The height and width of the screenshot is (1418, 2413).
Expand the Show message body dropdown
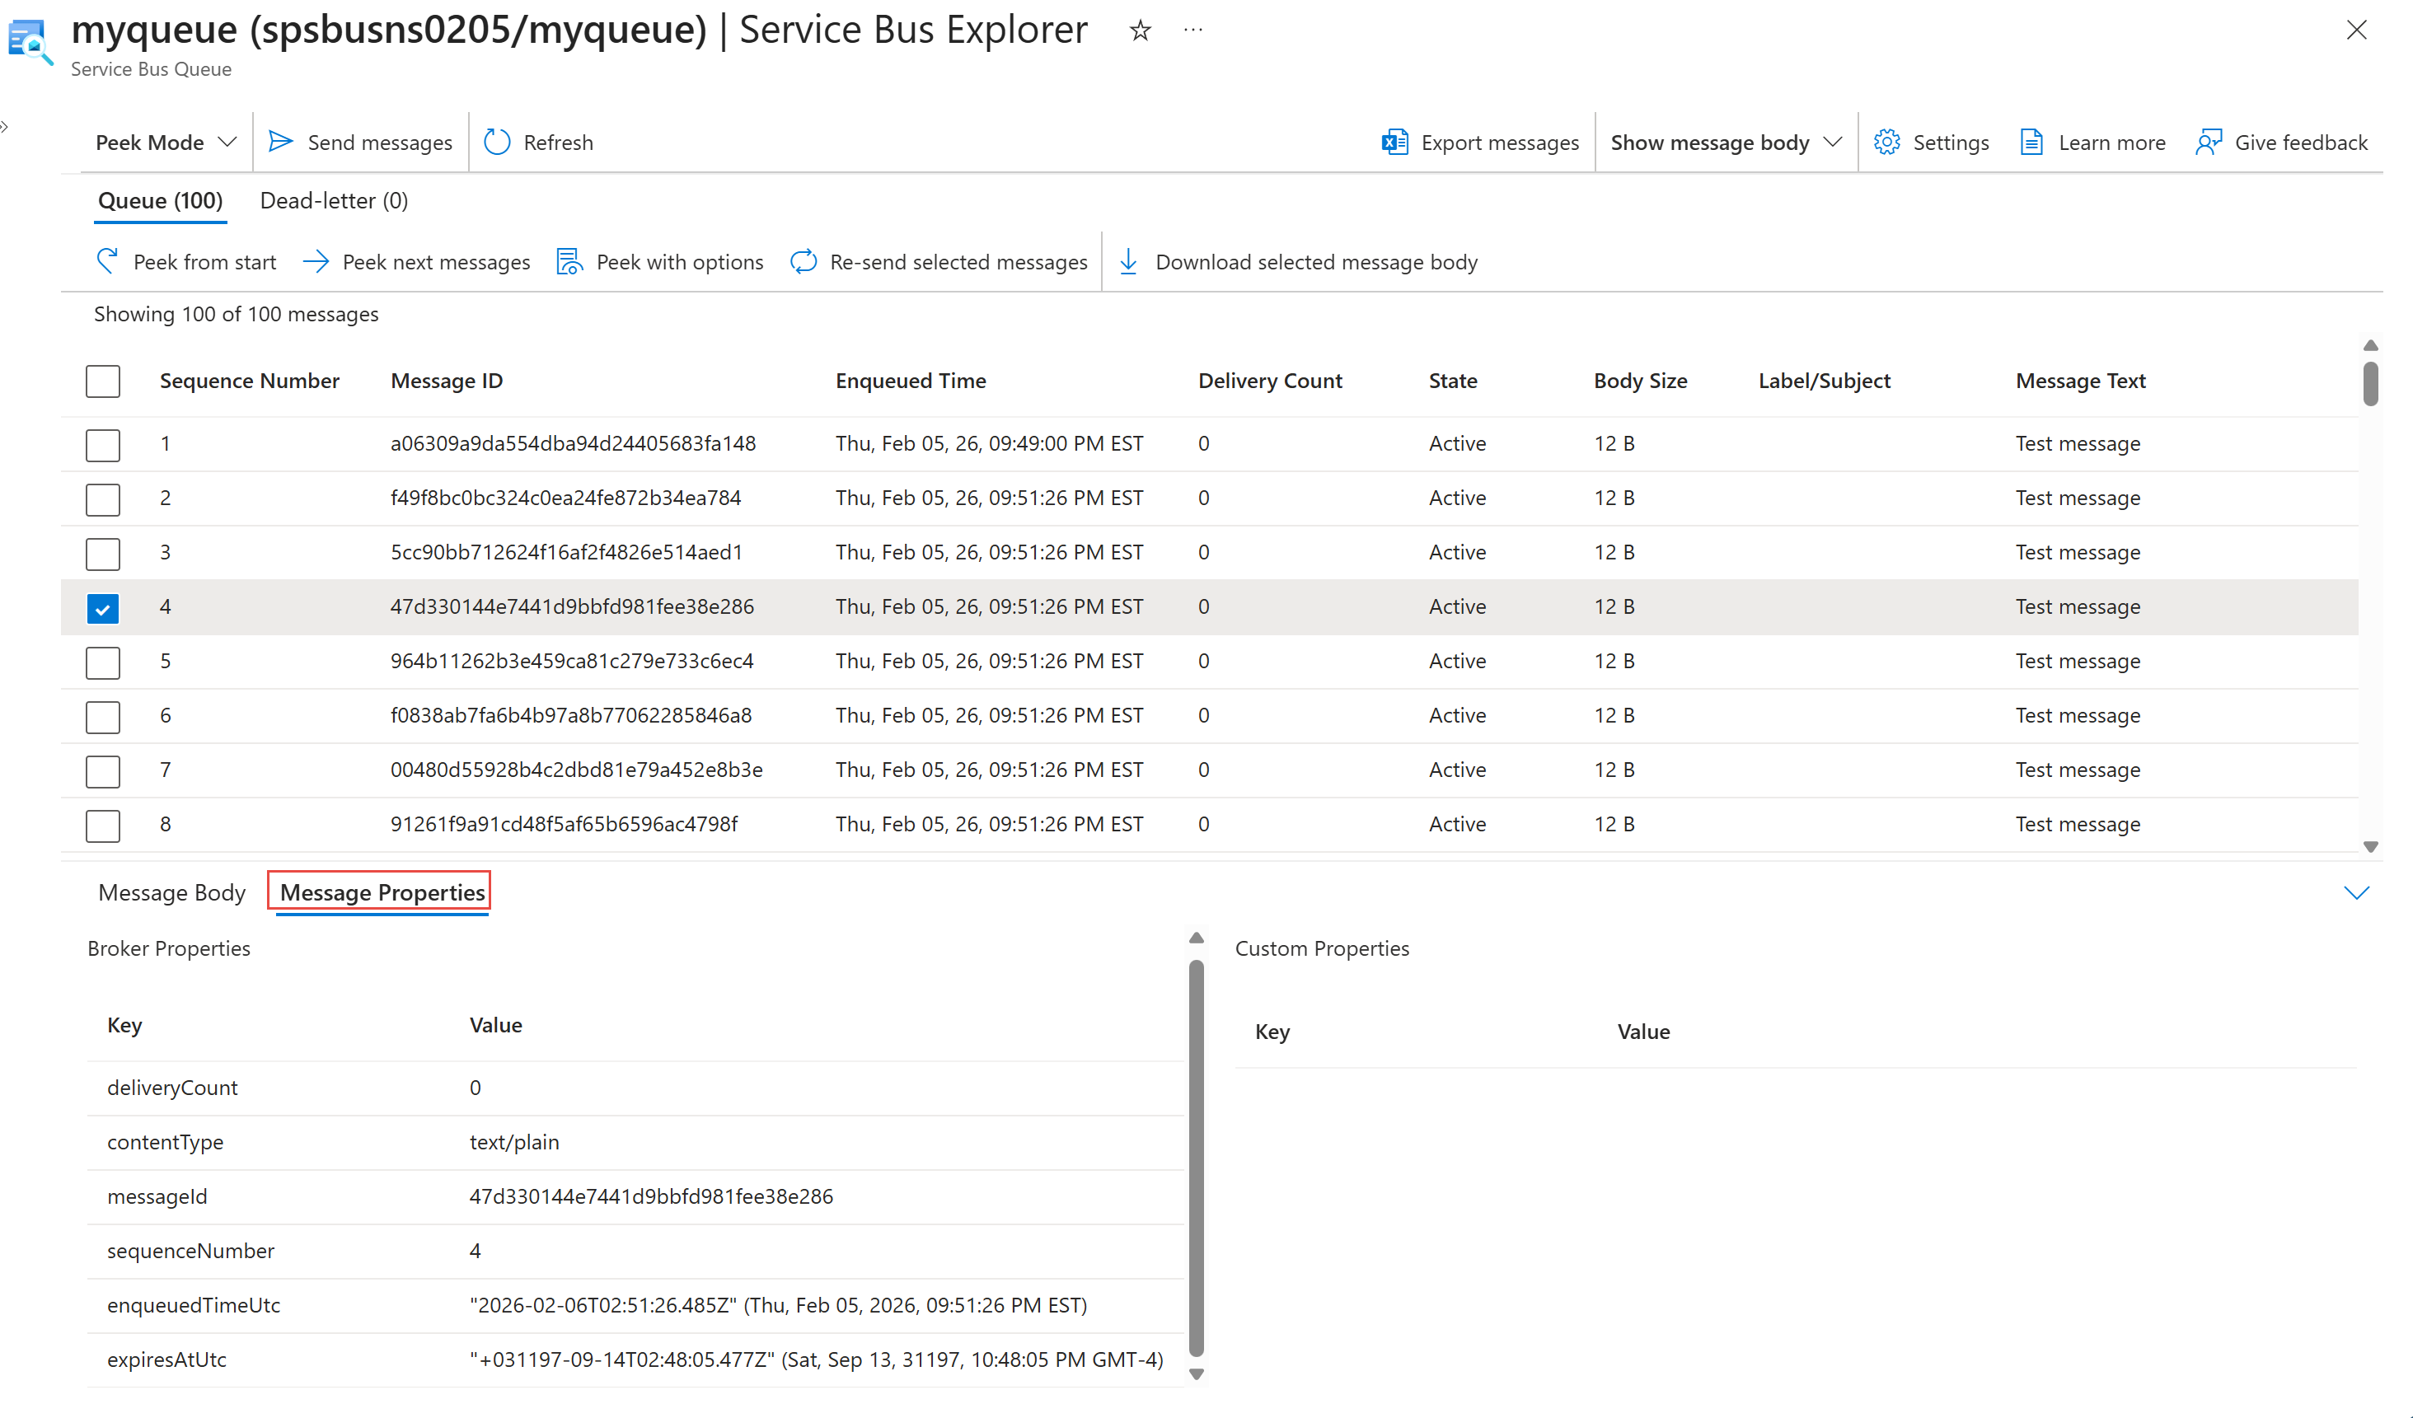click(1725, 142)
